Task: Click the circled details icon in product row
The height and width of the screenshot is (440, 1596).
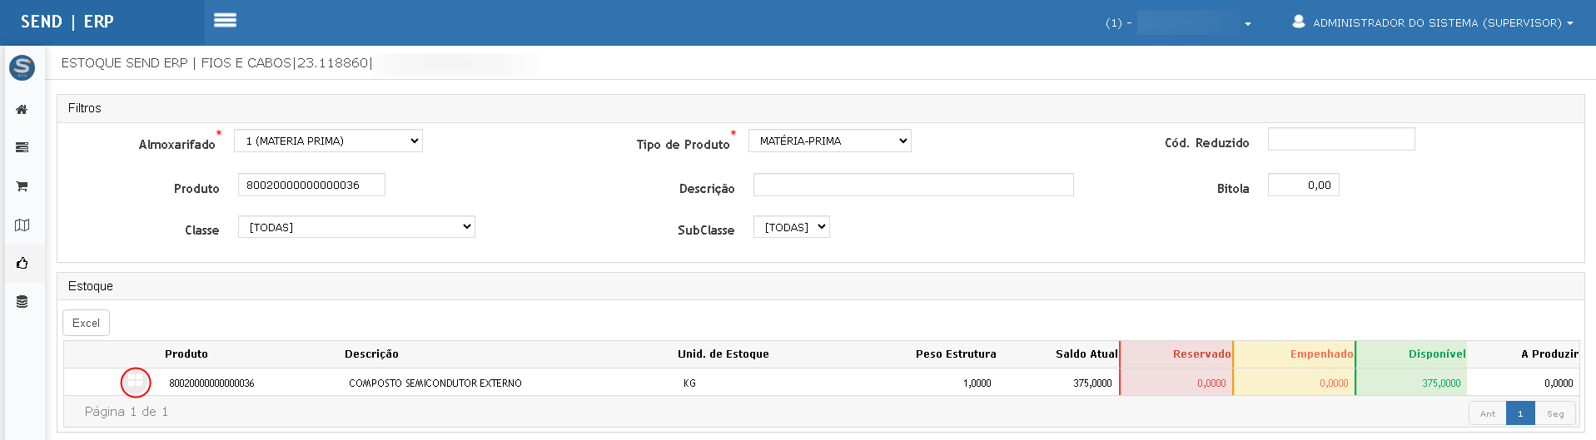Action: (136, 383)
